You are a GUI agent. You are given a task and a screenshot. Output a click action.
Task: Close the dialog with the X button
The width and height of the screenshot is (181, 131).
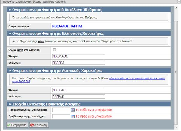pos(179,1)
